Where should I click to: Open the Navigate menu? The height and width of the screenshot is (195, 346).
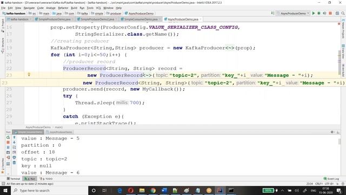tap(29, 8)
